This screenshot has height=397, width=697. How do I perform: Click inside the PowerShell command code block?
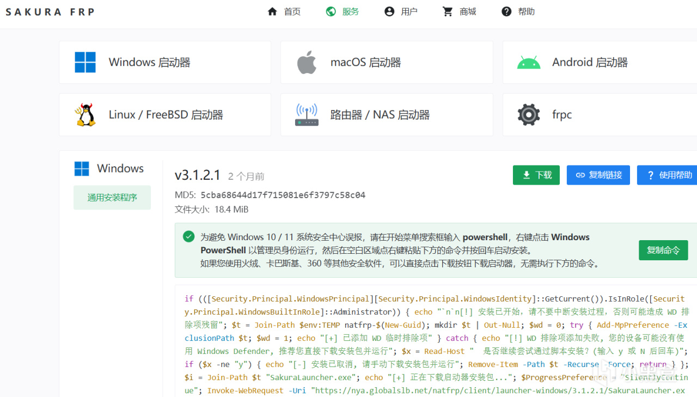tap(436, 341)
